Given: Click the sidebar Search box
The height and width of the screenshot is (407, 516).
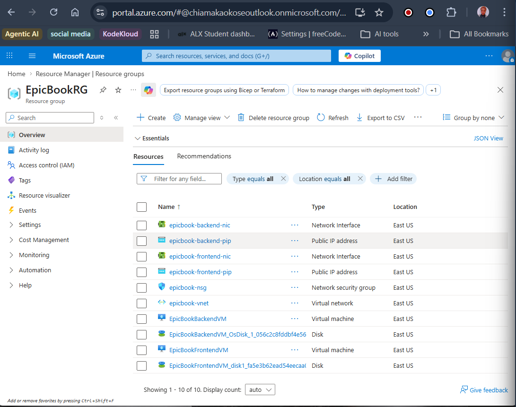Looking at the screenshot, I should point(50,117).
